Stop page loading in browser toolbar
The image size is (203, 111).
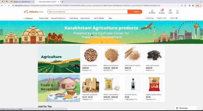(9, 6)
